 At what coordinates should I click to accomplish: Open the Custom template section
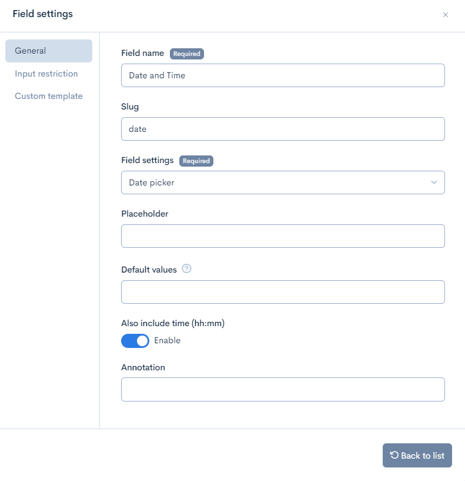pos(49,95)
